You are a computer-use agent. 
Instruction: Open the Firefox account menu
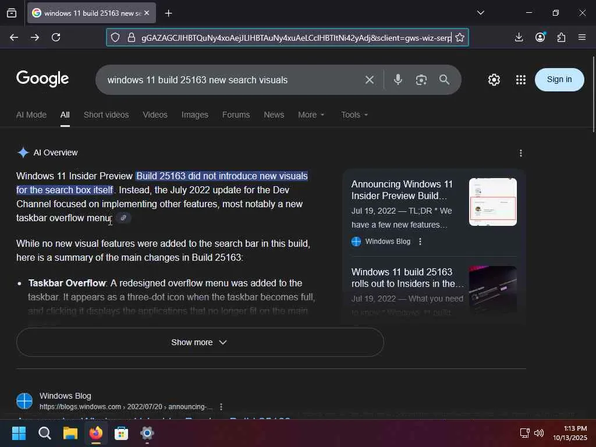click(540, 37)
